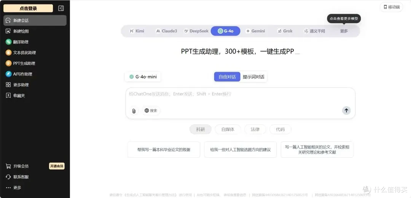Select the 代码 category chip

[280, 129]
